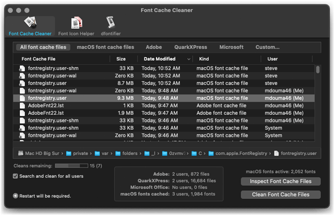Click the C folder icon in path bar
Screen dimensions: 334x215
coord(194,153)
